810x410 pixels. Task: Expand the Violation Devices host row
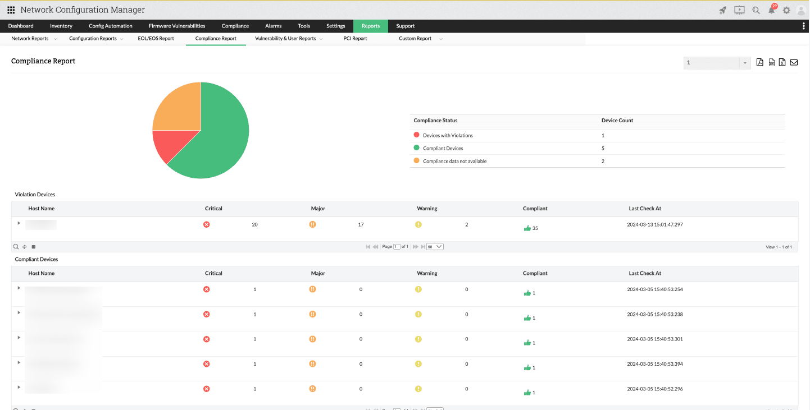[x=19, y=223]
